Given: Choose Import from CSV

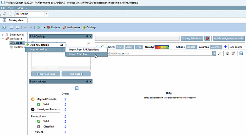Looking at the screenshot, I should click(x=87, y=54).
